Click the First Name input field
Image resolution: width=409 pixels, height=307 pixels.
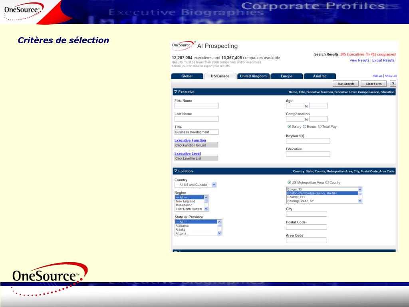[197, 106]
